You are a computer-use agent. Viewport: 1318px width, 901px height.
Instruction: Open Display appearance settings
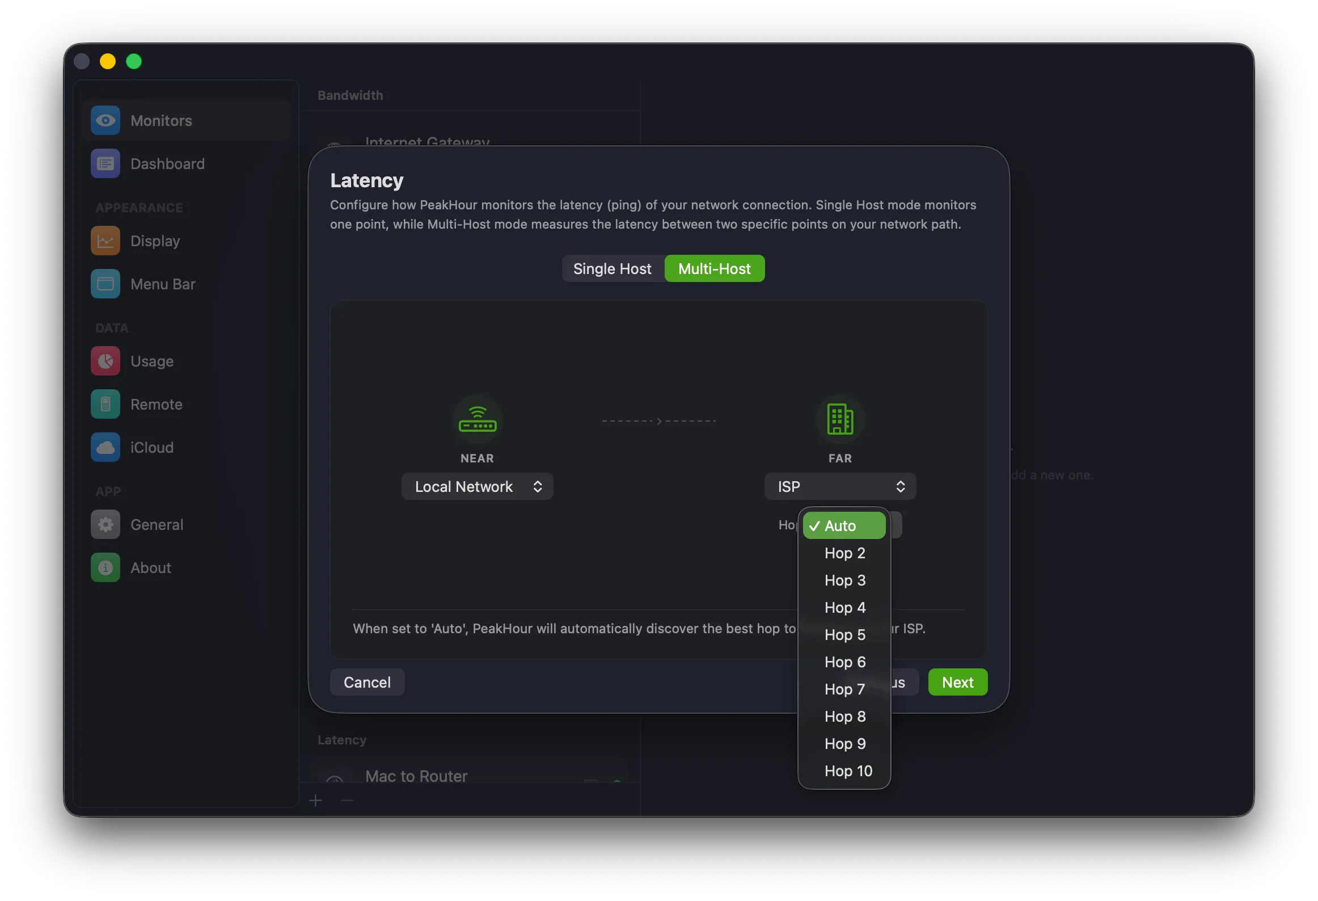click(x=187, y=241)
